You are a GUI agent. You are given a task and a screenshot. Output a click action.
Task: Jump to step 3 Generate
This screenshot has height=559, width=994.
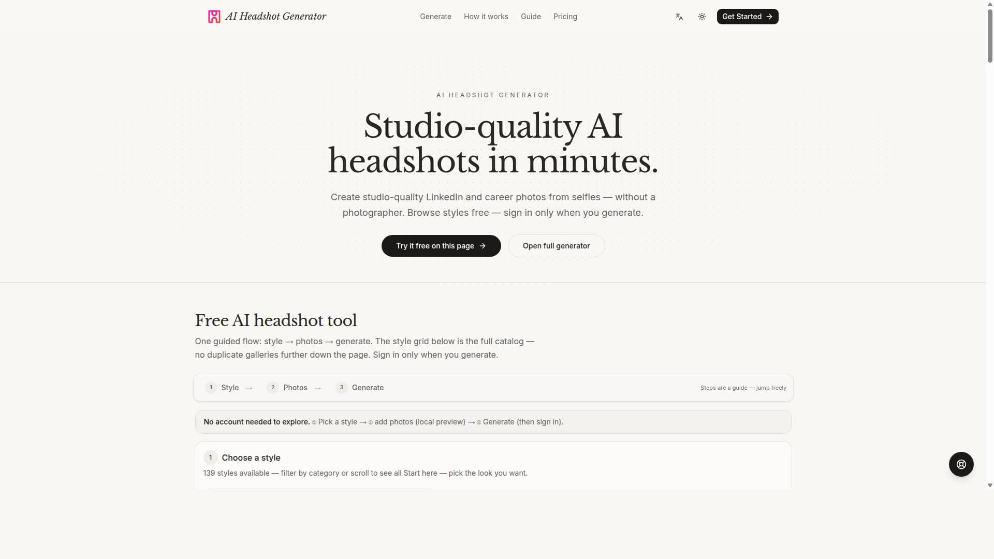(x=360, y=388)
